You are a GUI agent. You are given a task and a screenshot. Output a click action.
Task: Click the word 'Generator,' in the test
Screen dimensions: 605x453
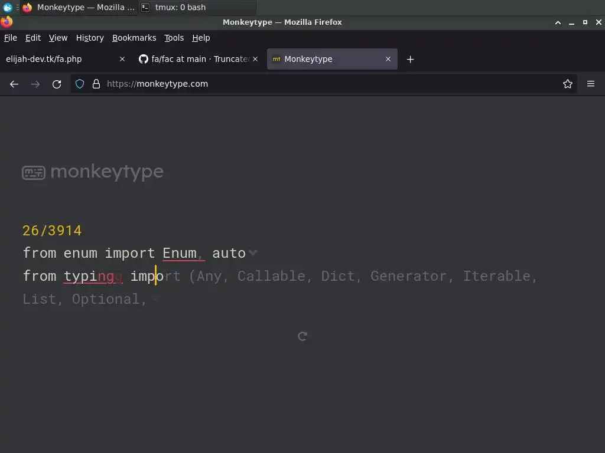coord(412,276)
